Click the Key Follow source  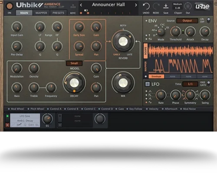[x=134, y=109]
